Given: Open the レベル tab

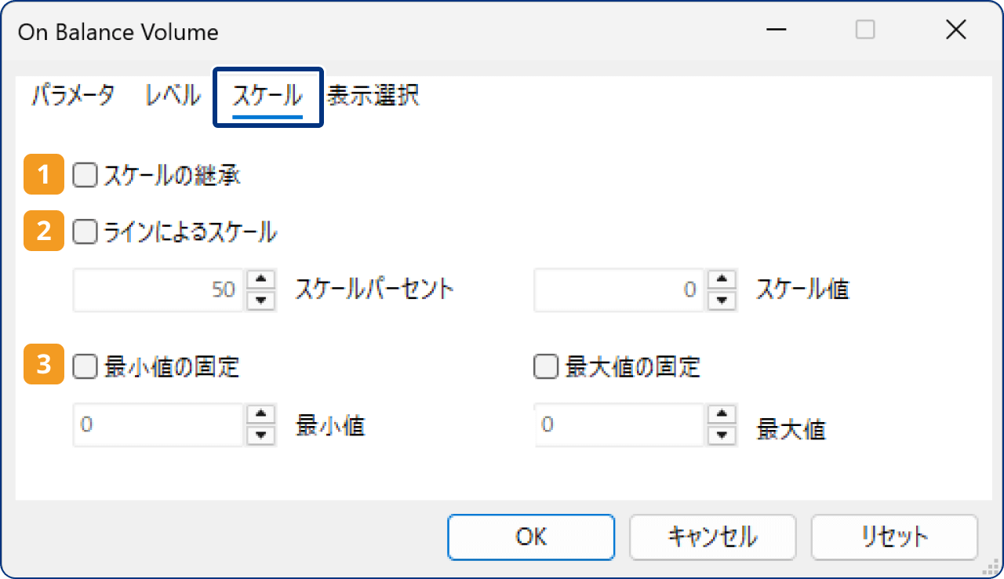Looking at the screenshot, I should (x=169, y=95).
